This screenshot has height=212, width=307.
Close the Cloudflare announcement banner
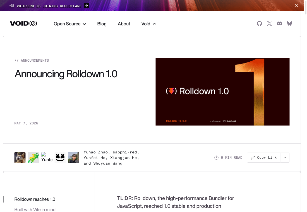pos(297,6)
